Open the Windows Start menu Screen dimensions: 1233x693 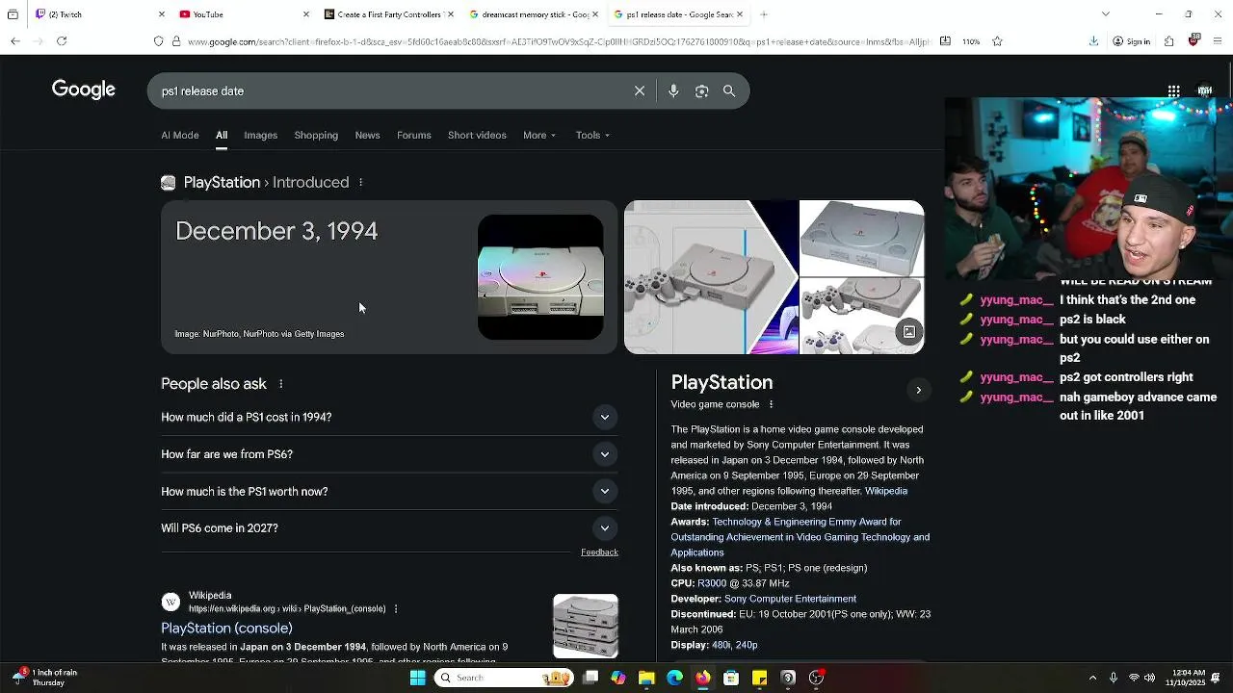coord(417,678)
